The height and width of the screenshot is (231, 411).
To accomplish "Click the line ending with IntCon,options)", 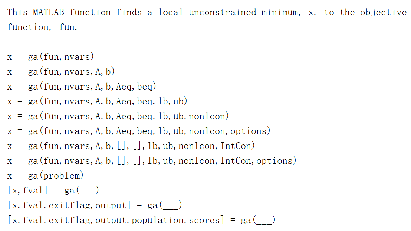I will [x=151, y=160].
